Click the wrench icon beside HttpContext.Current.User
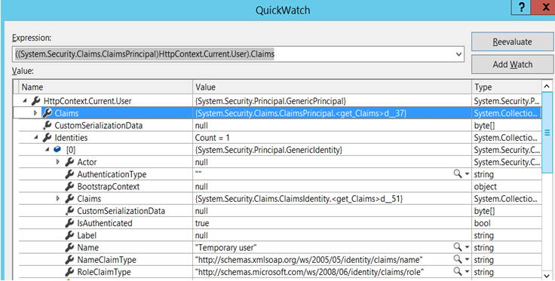555x281 pixels. [35, 101]
